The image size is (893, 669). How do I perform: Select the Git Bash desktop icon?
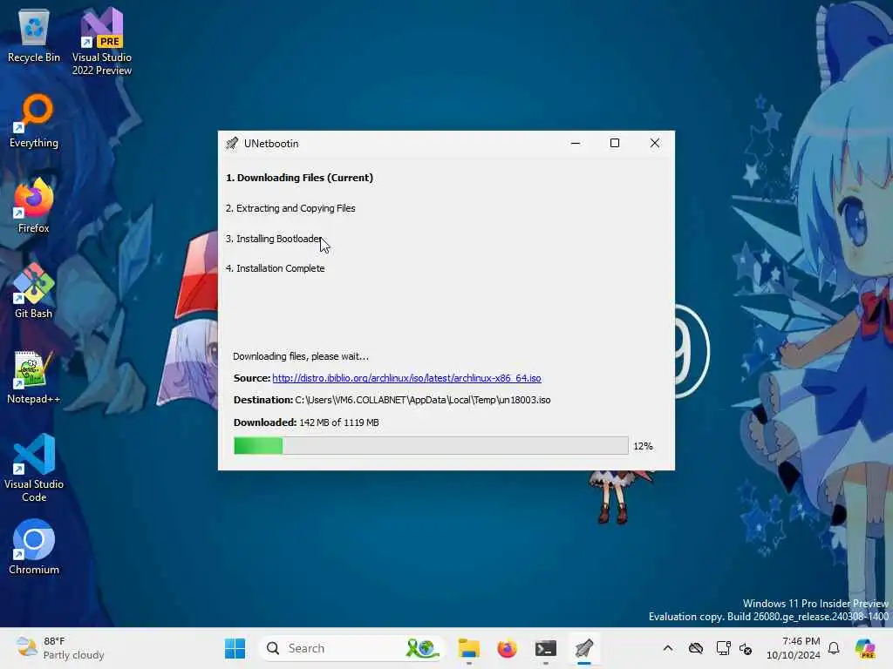pyautogui.click(x=34, y=291)
